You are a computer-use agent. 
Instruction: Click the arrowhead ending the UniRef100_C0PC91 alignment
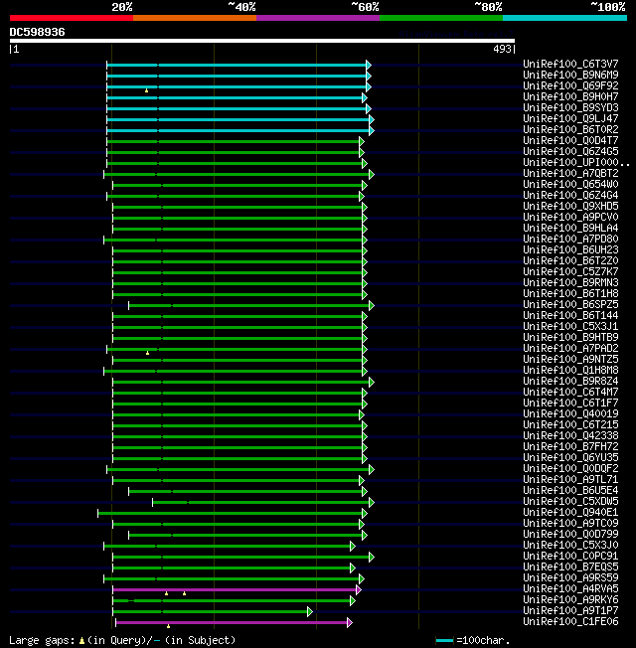pos(372,558)
